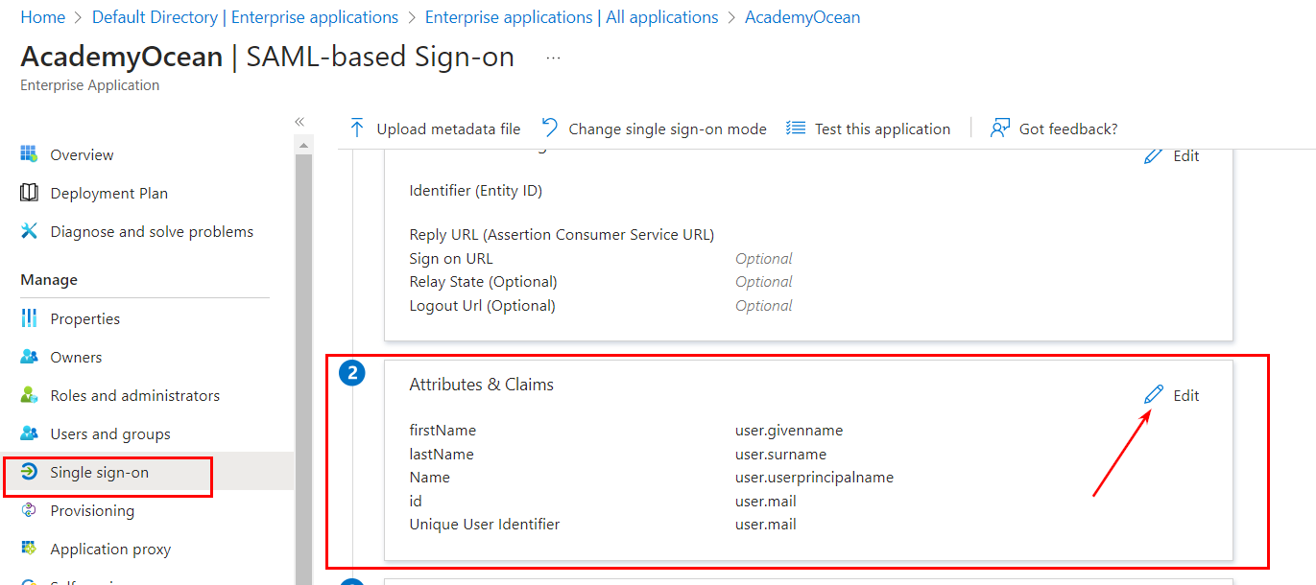Image resolution: width=1316 pixels, height=585 pixels.
Task: Click the Single sign-on circular icon
Action: point(29,472)
